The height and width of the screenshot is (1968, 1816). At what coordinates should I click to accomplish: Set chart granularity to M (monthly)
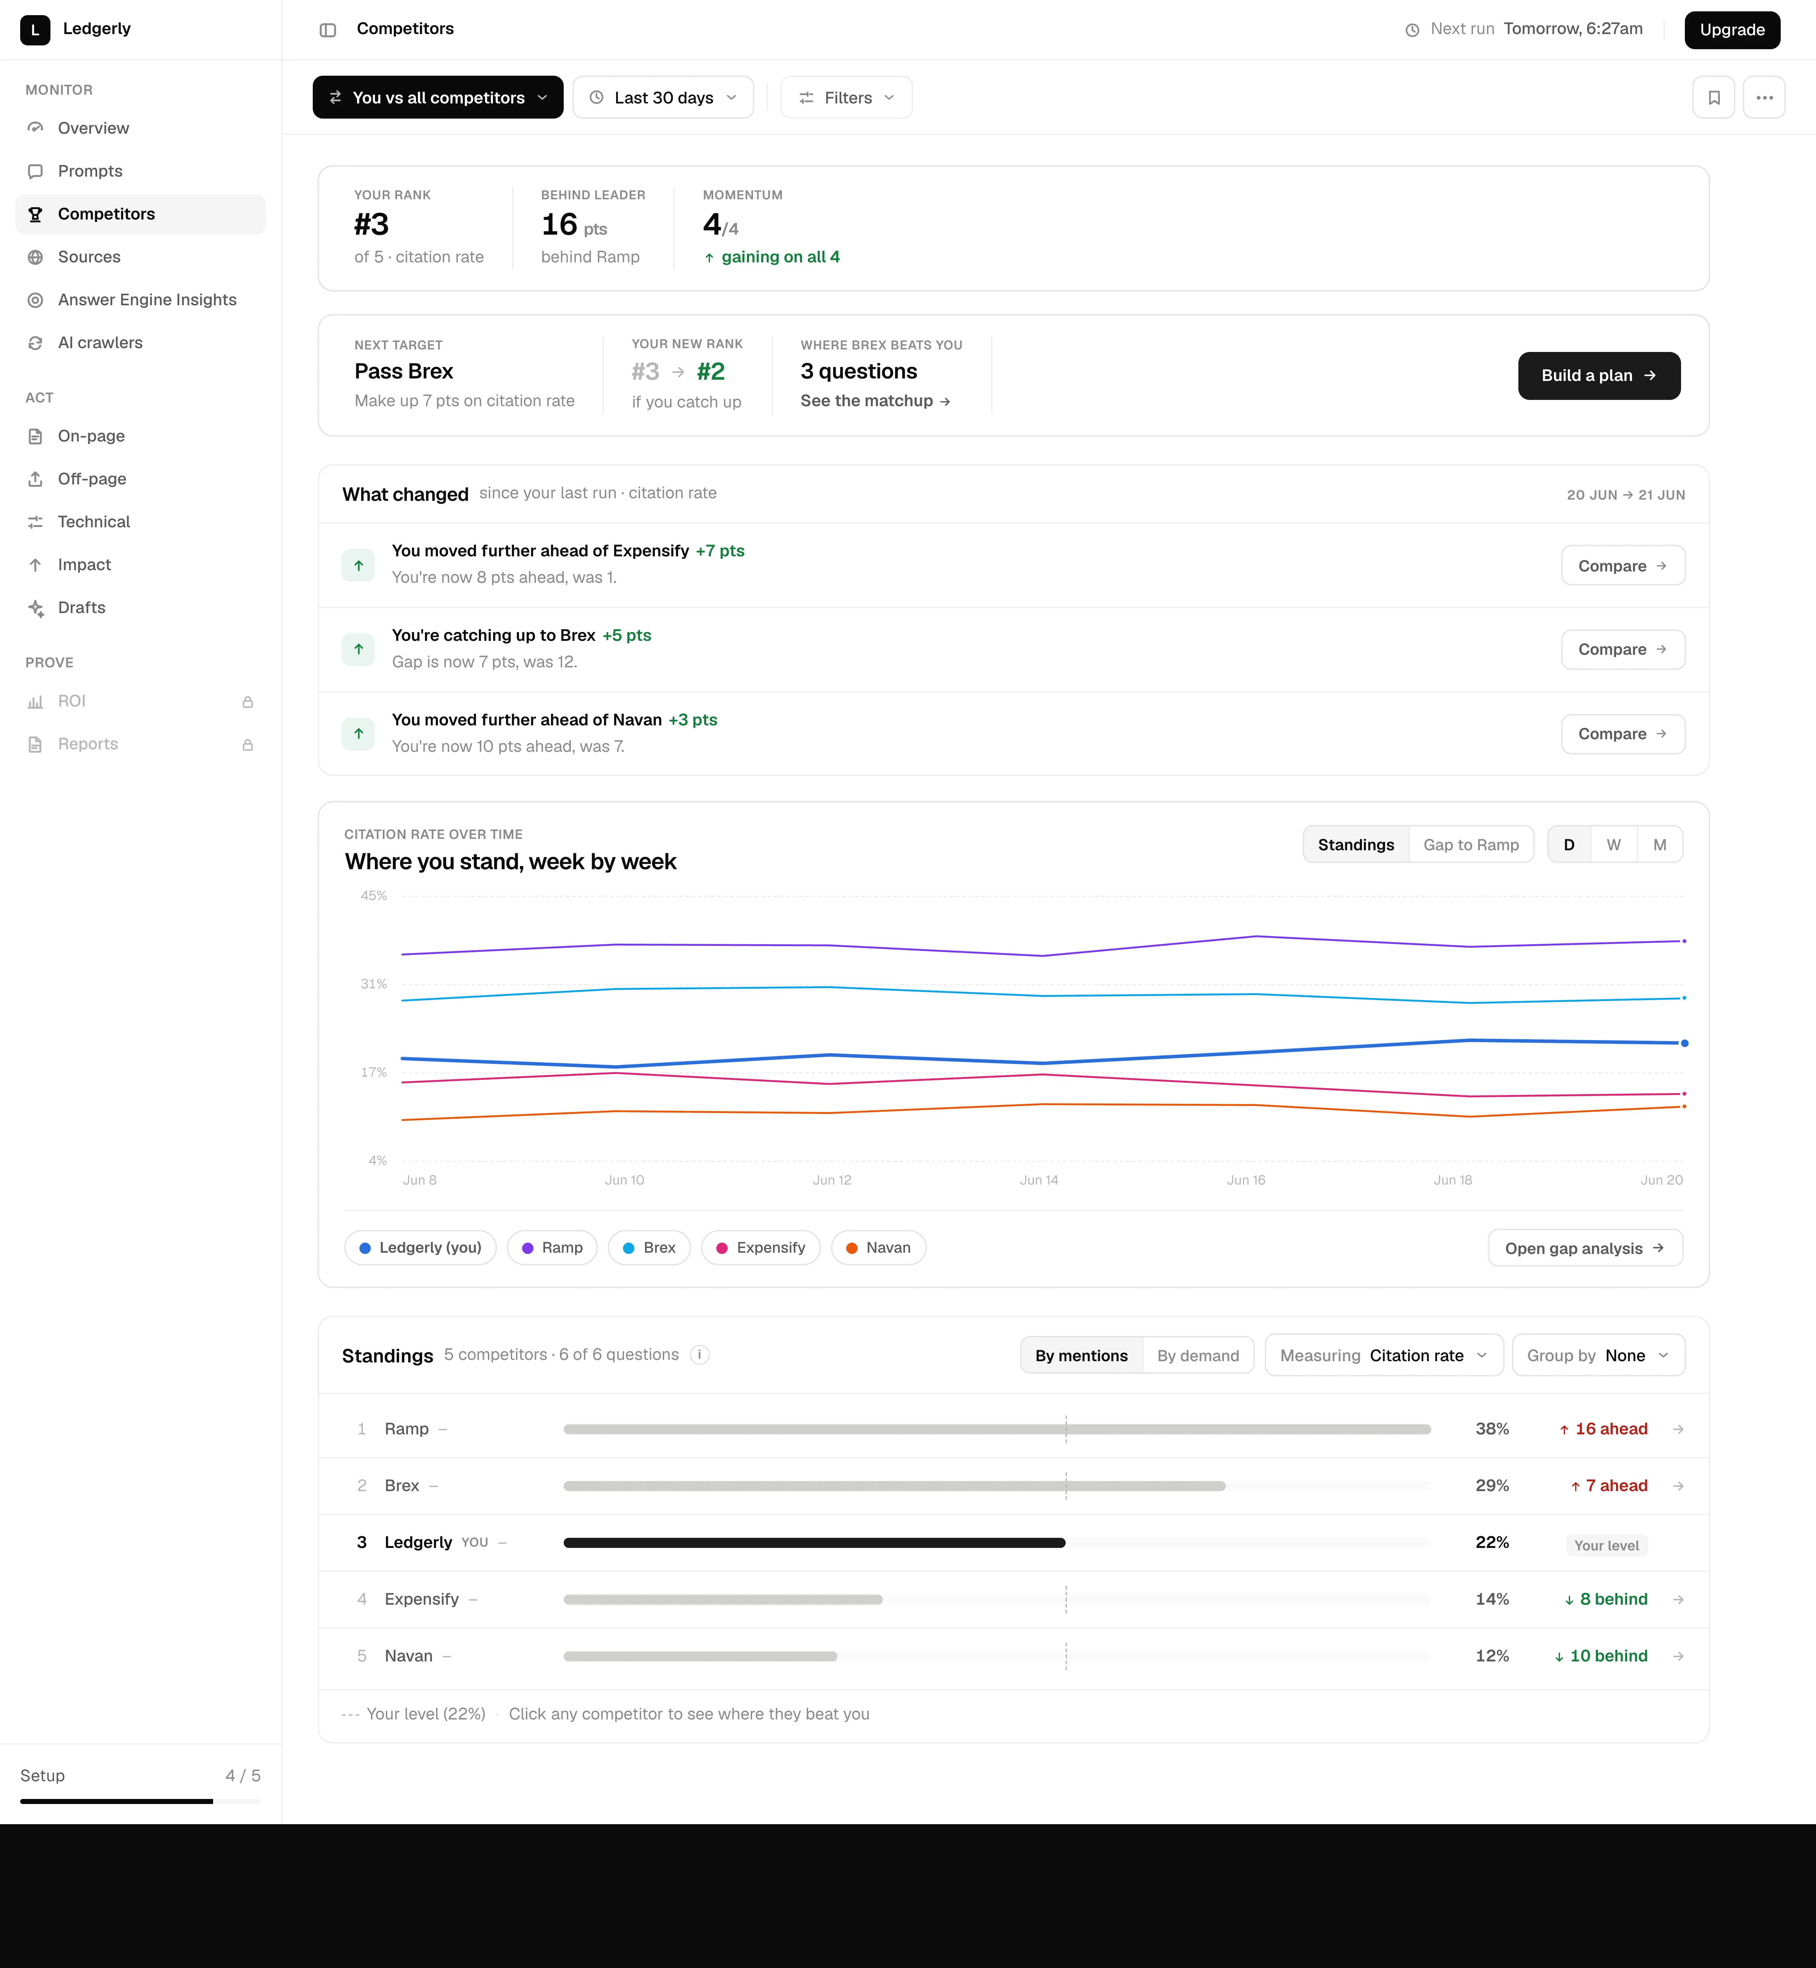1660,844
